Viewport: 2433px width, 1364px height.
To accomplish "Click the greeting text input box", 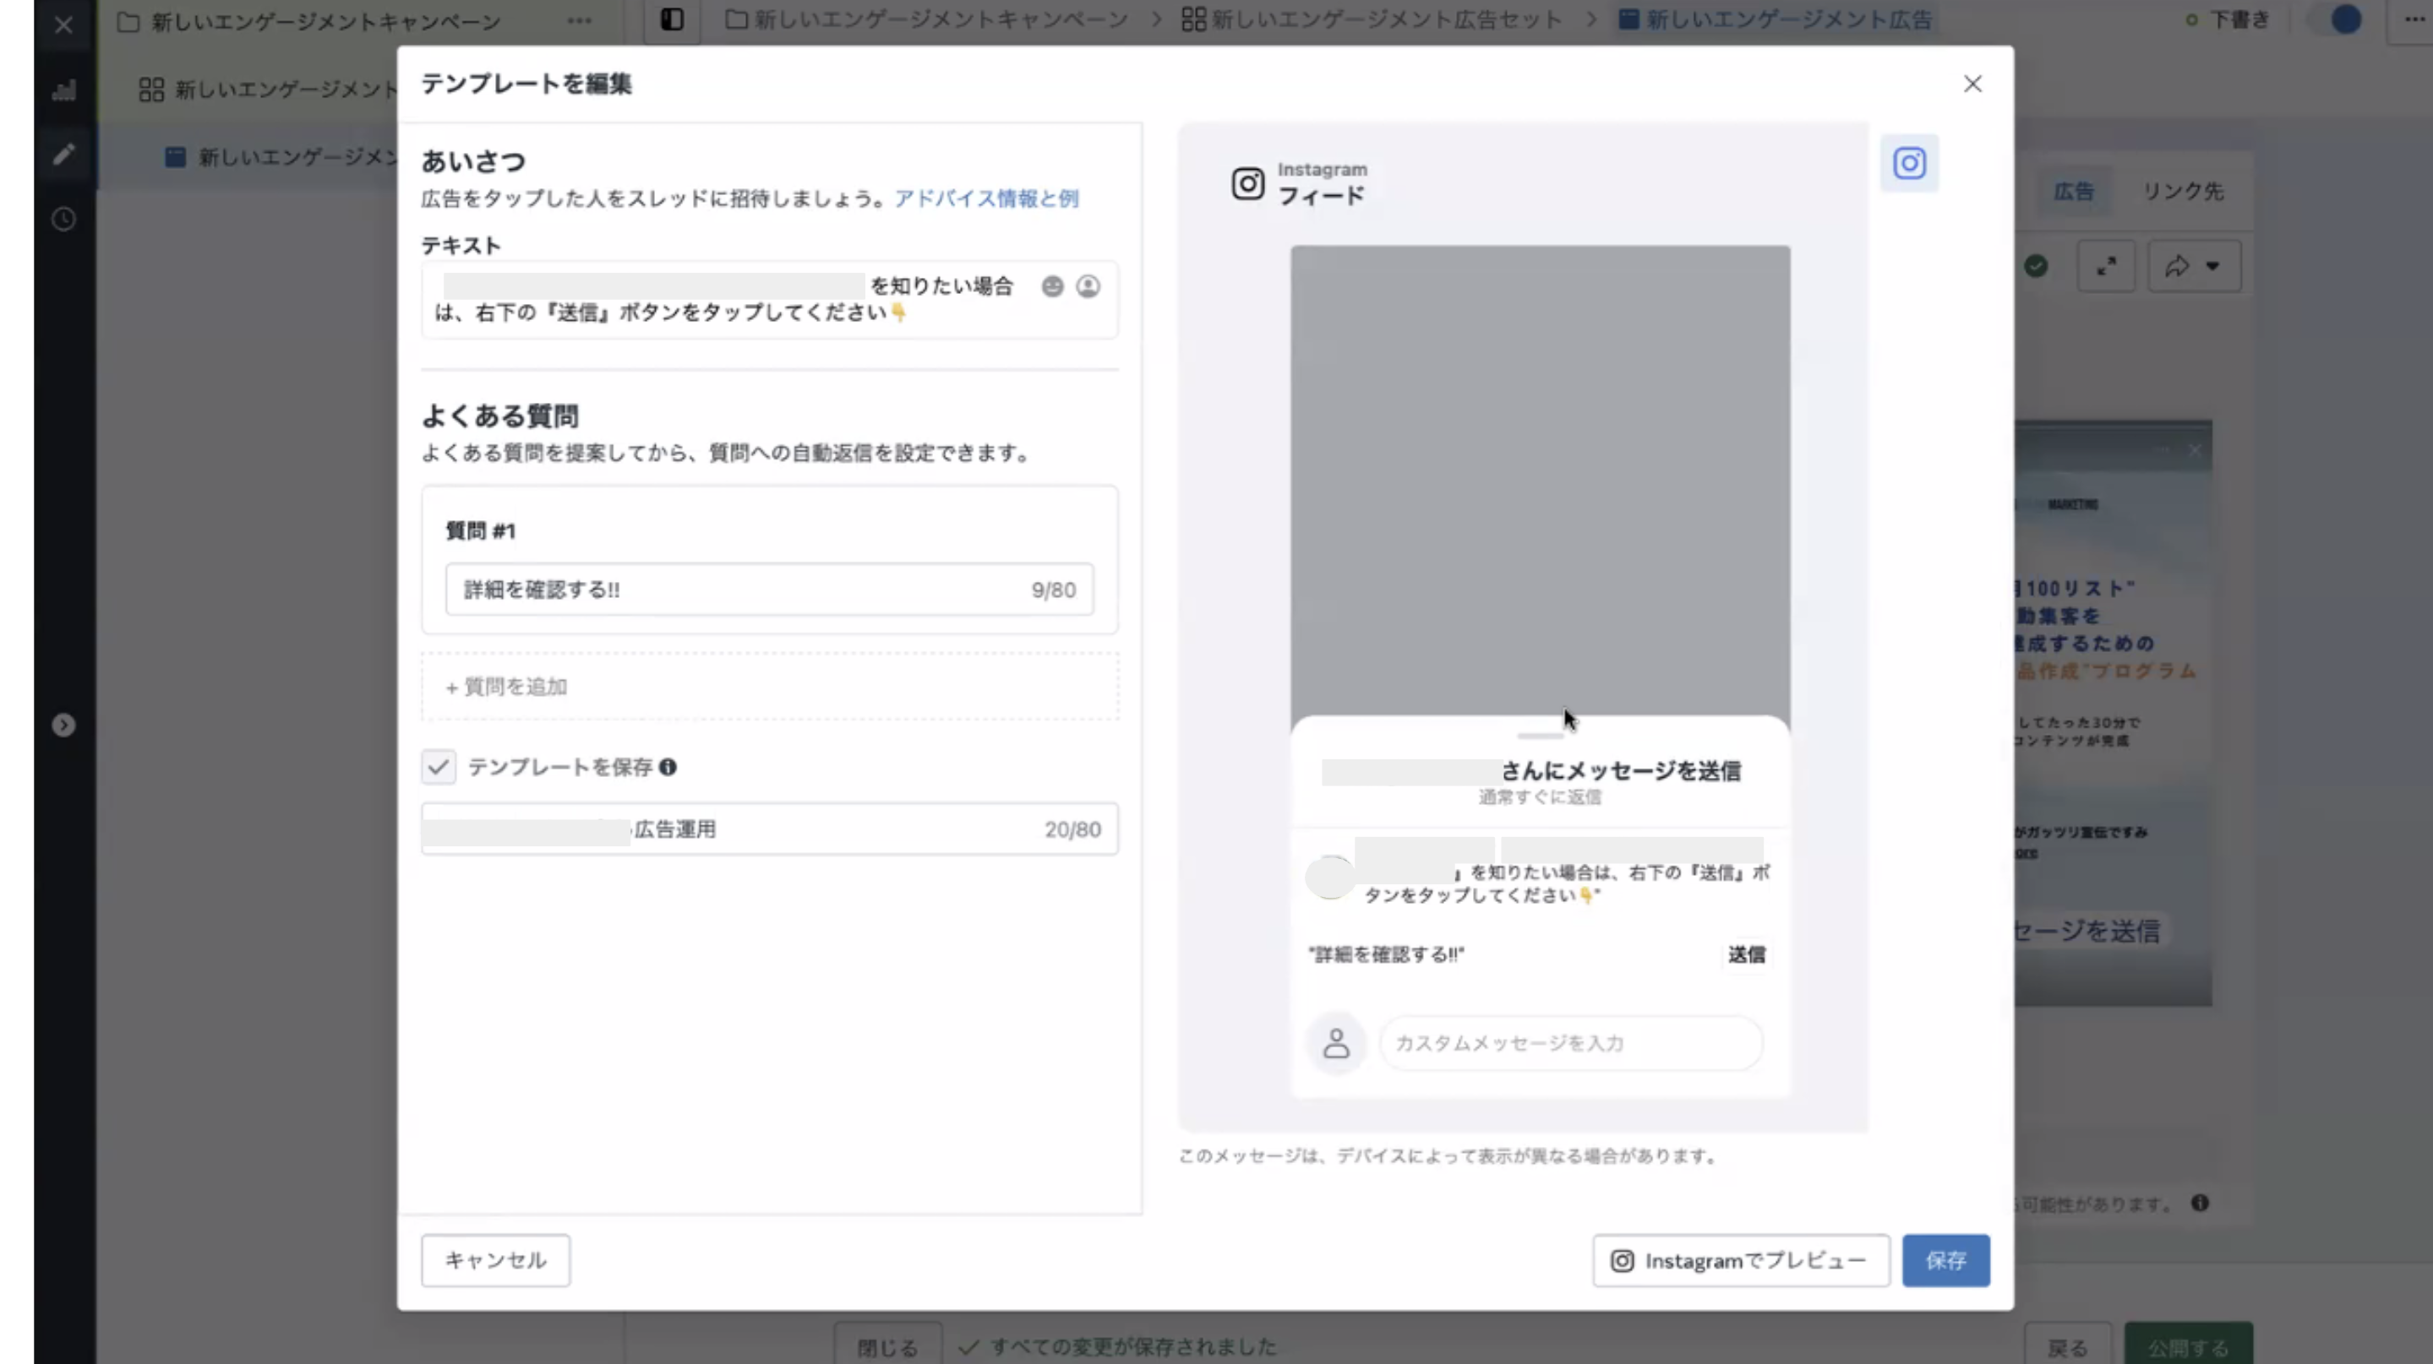I will (770, 299).
